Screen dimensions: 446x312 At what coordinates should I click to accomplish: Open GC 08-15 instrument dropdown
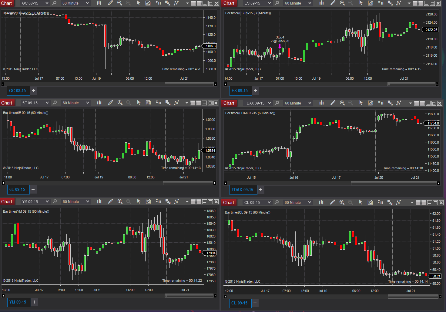35,3
